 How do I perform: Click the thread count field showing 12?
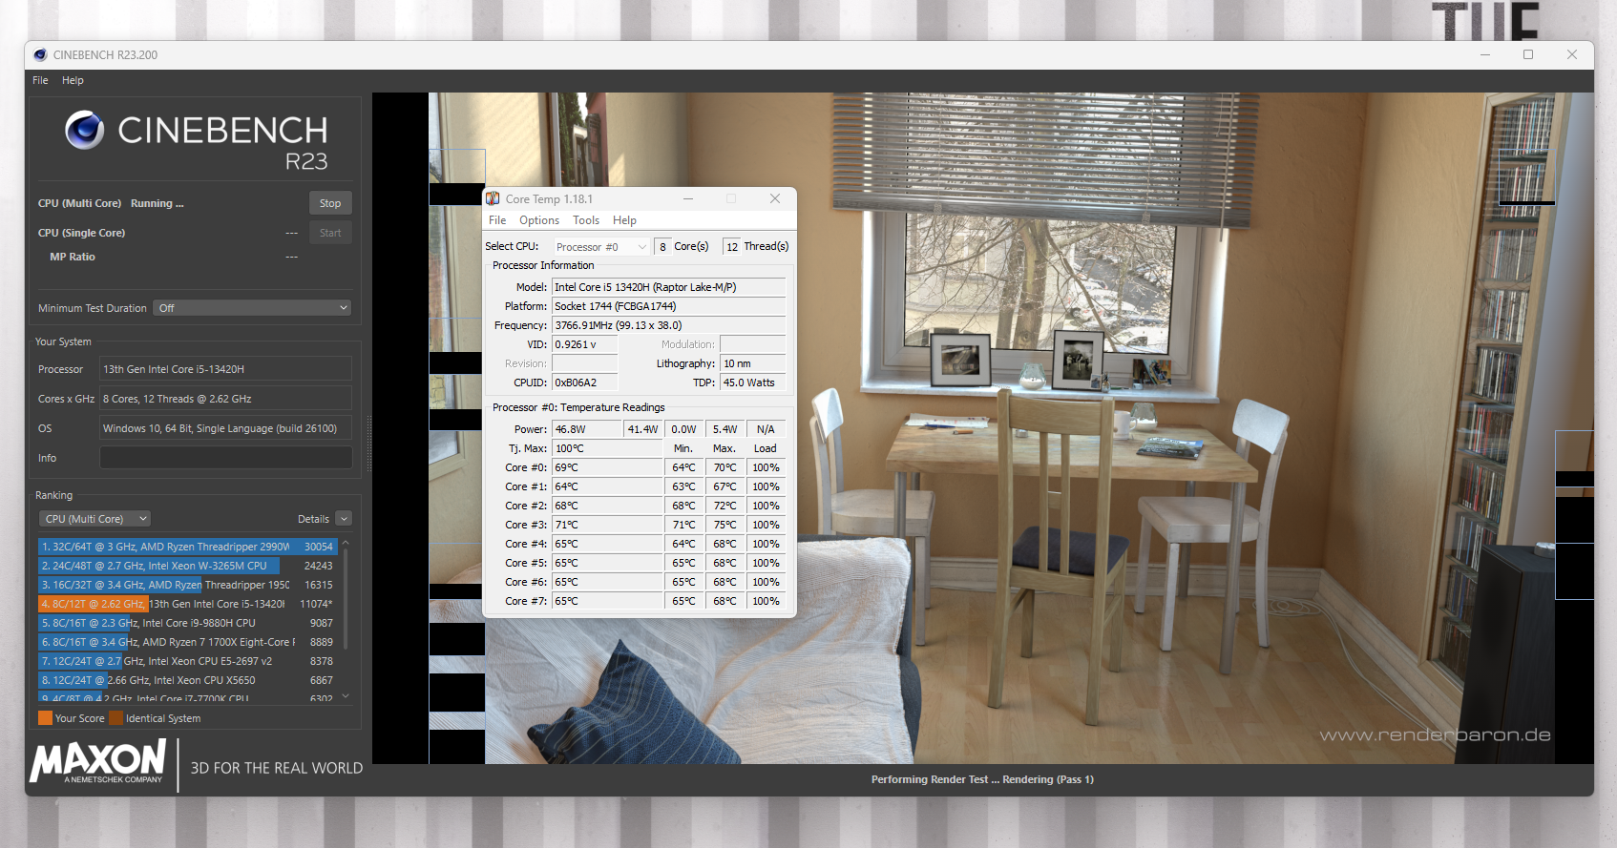tap(731, 247)
